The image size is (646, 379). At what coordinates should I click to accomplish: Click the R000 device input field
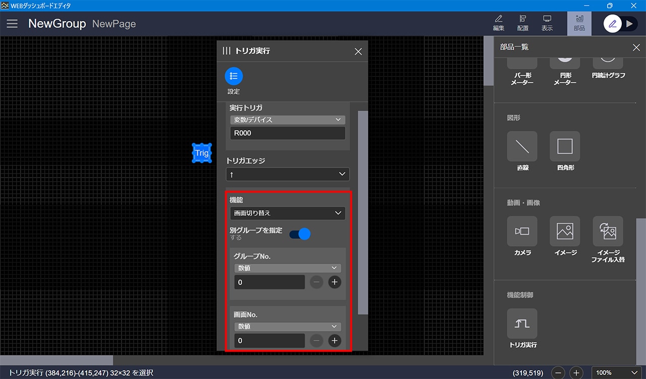287,133
